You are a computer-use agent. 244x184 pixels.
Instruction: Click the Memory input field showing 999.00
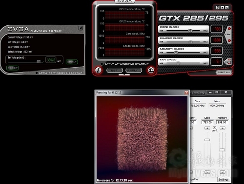222,122
